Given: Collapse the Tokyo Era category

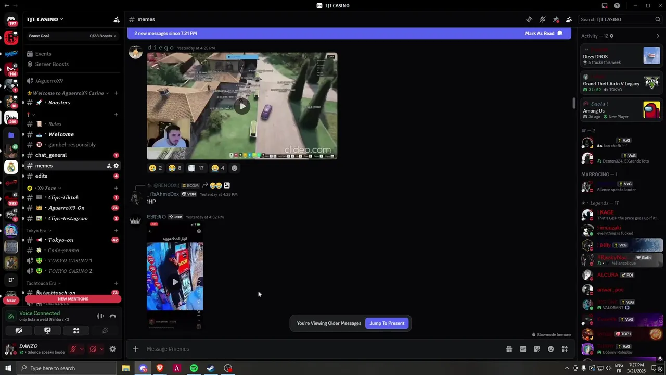Looking at the screenshot, I should (39, 231).
